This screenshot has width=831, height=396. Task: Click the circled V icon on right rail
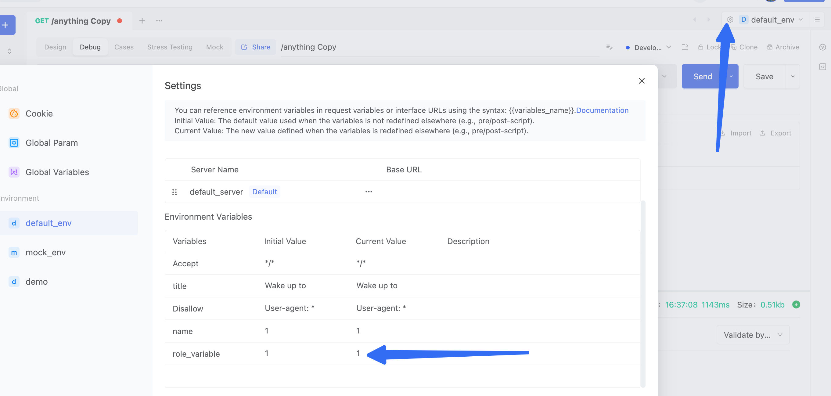[823, 47]
